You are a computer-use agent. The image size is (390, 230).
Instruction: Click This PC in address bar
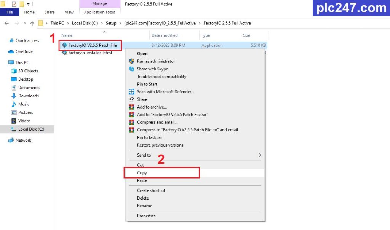pos(57,23)
